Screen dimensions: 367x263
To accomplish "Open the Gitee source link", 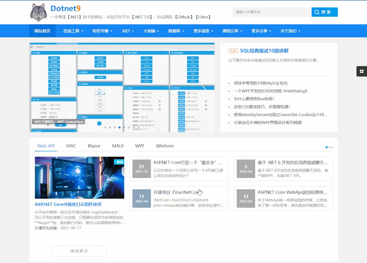I will [x=203, y=17].
